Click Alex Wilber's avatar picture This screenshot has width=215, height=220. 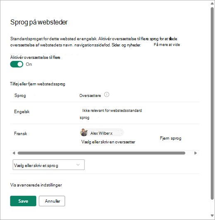coord(84,132)
